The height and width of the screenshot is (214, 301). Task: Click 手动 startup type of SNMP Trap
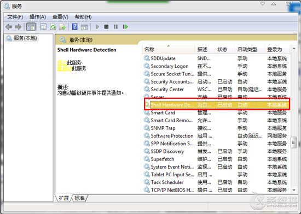242,128
